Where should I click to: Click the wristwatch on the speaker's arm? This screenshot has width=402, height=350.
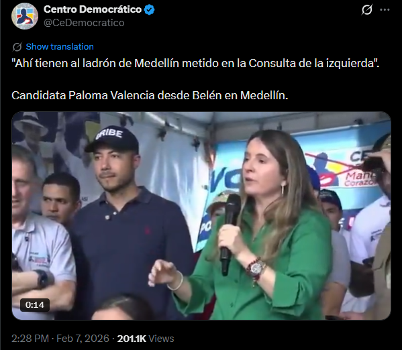(257, 269)
